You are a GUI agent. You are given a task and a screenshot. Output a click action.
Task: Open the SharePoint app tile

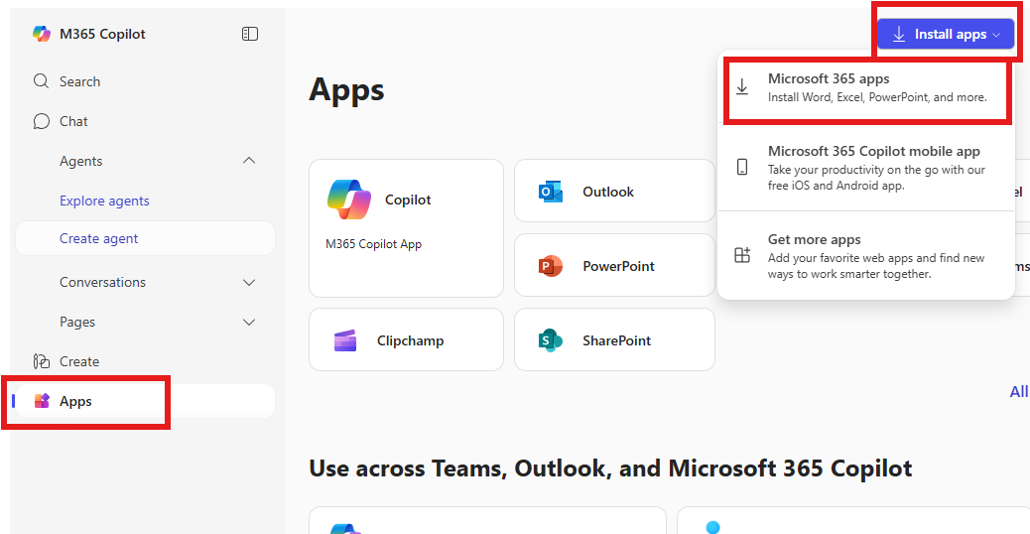613,340
